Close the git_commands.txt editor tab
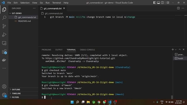This screenshot has height=105, width=187. pos(64,8)
